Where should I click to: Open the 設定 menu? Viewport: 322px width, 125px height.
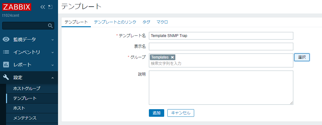(x=29, y=78)
